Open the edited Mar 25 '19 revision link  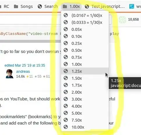[25, 65]
